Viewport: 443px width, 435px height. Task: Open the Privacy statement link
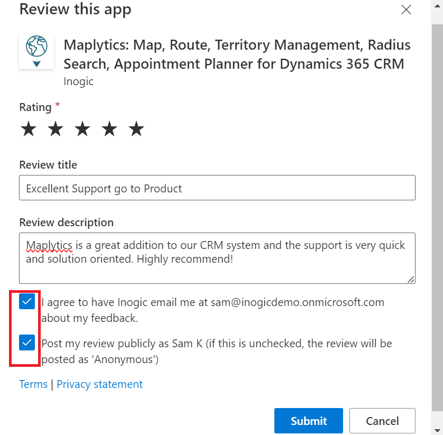coord(99,384)
